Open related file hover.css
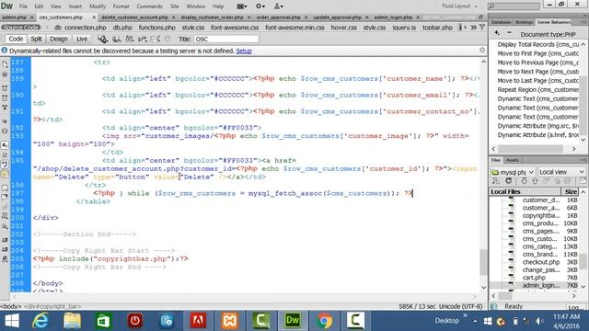Viewport: 589px width, 331px height. point(343,28)
